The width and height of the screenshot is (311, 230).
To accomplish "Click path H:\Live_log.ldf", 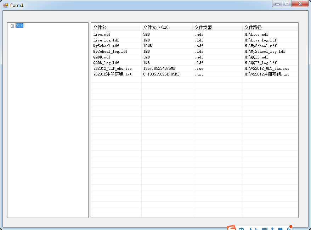I will coord(260,40).
